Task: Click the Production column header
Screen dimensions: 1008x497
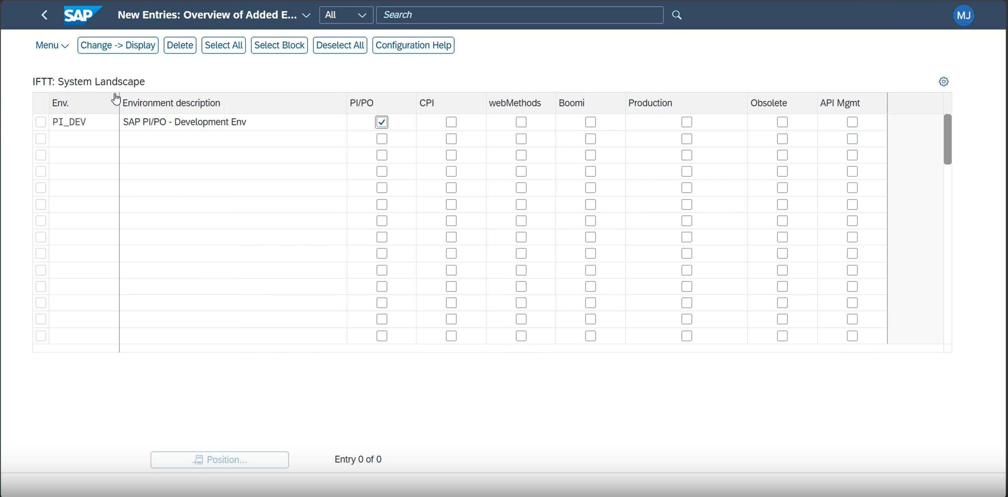Action: pyautogui.click(x=686, y=103)
